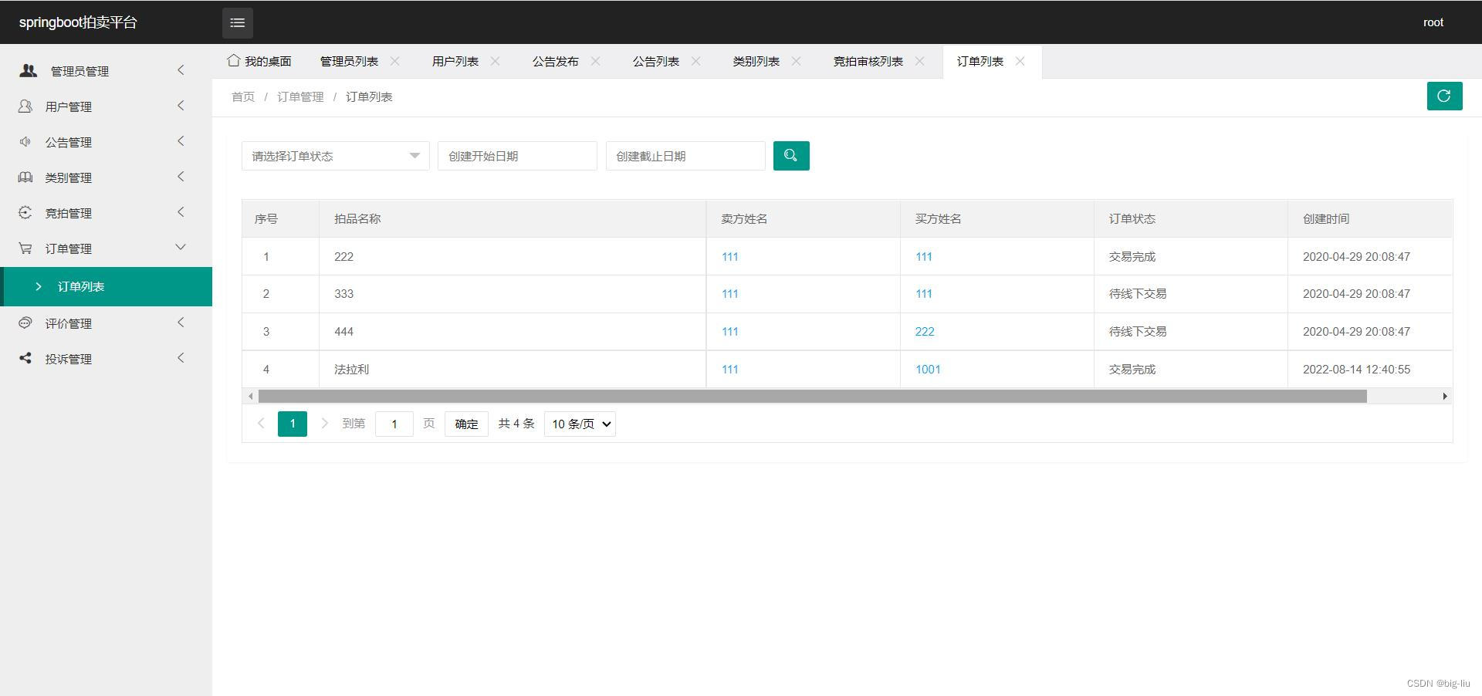The image size is (1482, 696).
Task: Open buyer link 1001 in row 4
Action: (x=928, y=369)
